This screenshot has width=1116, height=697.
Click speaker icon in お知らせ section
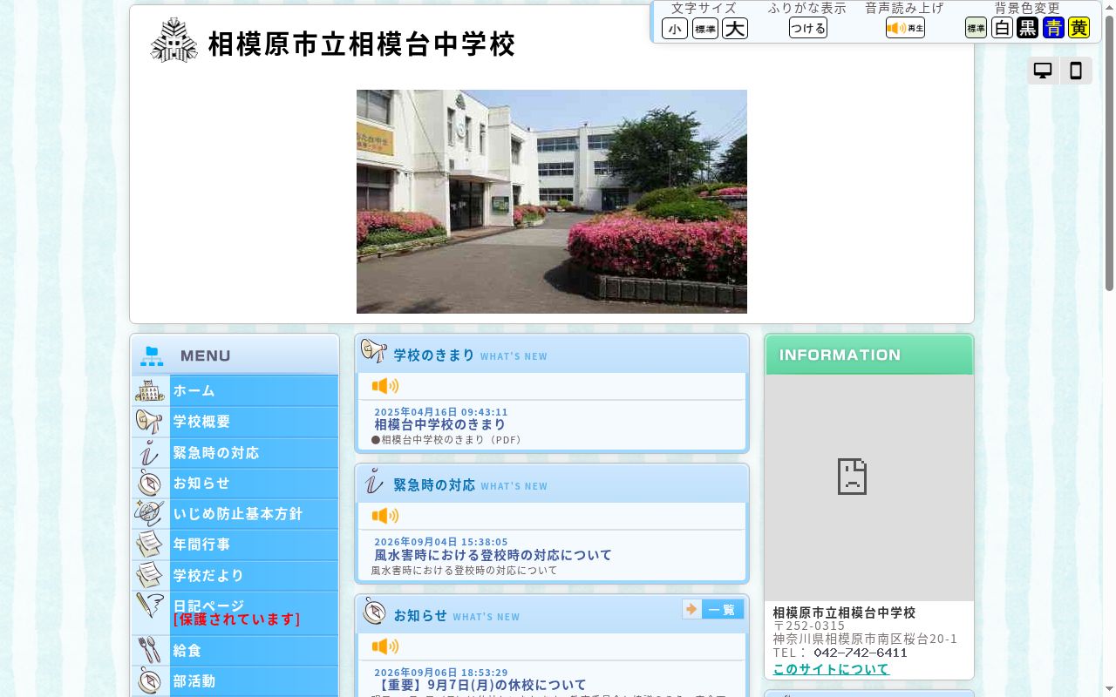pyautogui.click(x=385, y=646)
